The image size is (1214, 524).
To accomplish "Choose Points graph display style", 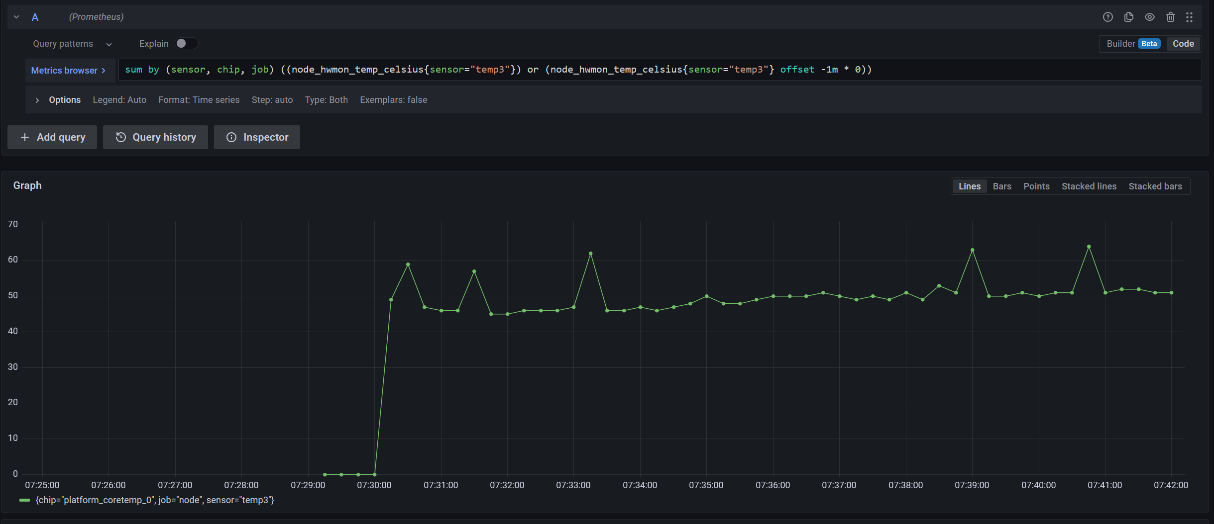I will point(1036,186).
